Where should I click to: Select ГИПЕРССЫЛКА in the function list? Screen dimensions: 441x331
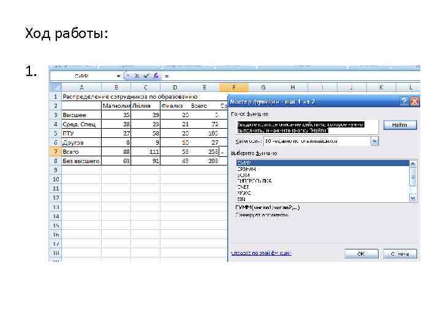(323, 181)
